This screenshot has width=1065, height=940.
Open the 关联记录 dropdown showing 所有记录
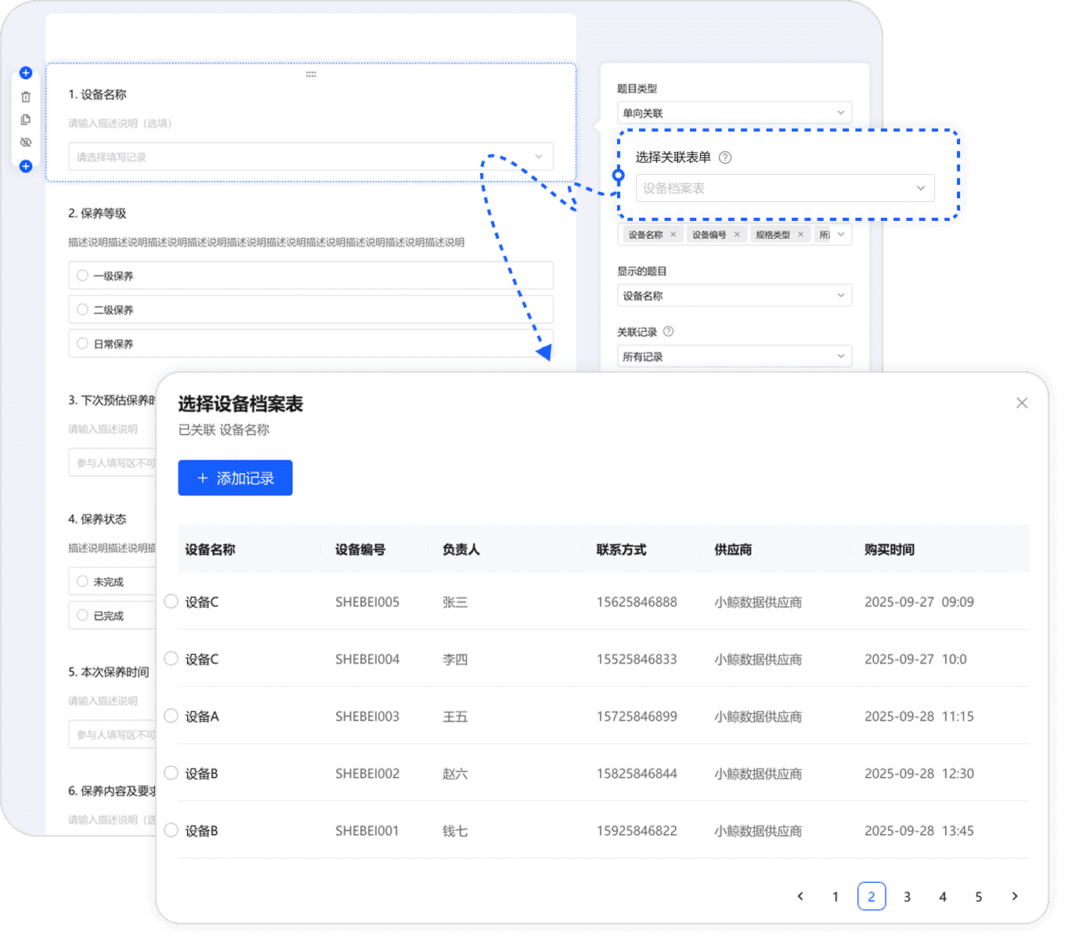click(734, 356)
